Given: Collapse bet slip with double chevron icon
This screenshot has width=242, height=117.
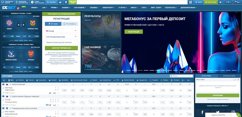Looking at the screenshot, I should [238, 80].
